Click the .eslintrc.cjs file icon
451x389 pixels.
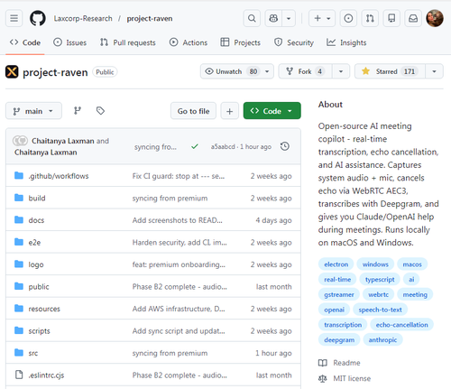(19, 375)
